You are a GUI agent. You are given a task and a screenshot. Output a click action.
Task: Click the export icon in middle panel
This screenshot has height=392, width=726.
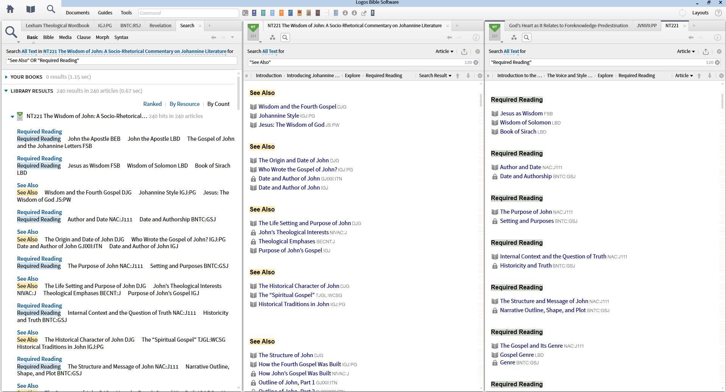(464, 51)
